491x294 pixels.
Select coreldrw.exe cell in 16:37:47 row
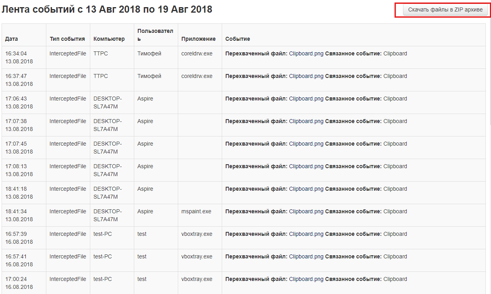click(x=197, y=76)
